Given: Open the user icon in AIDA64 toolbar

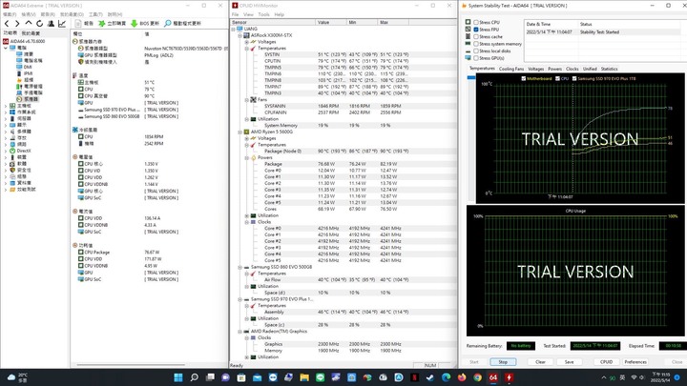Looking at the screenshot, I should (x=51, y=24).
